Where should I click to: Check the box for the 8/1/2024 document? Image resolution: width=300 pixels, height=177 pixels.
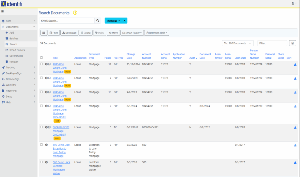[42, 106]
